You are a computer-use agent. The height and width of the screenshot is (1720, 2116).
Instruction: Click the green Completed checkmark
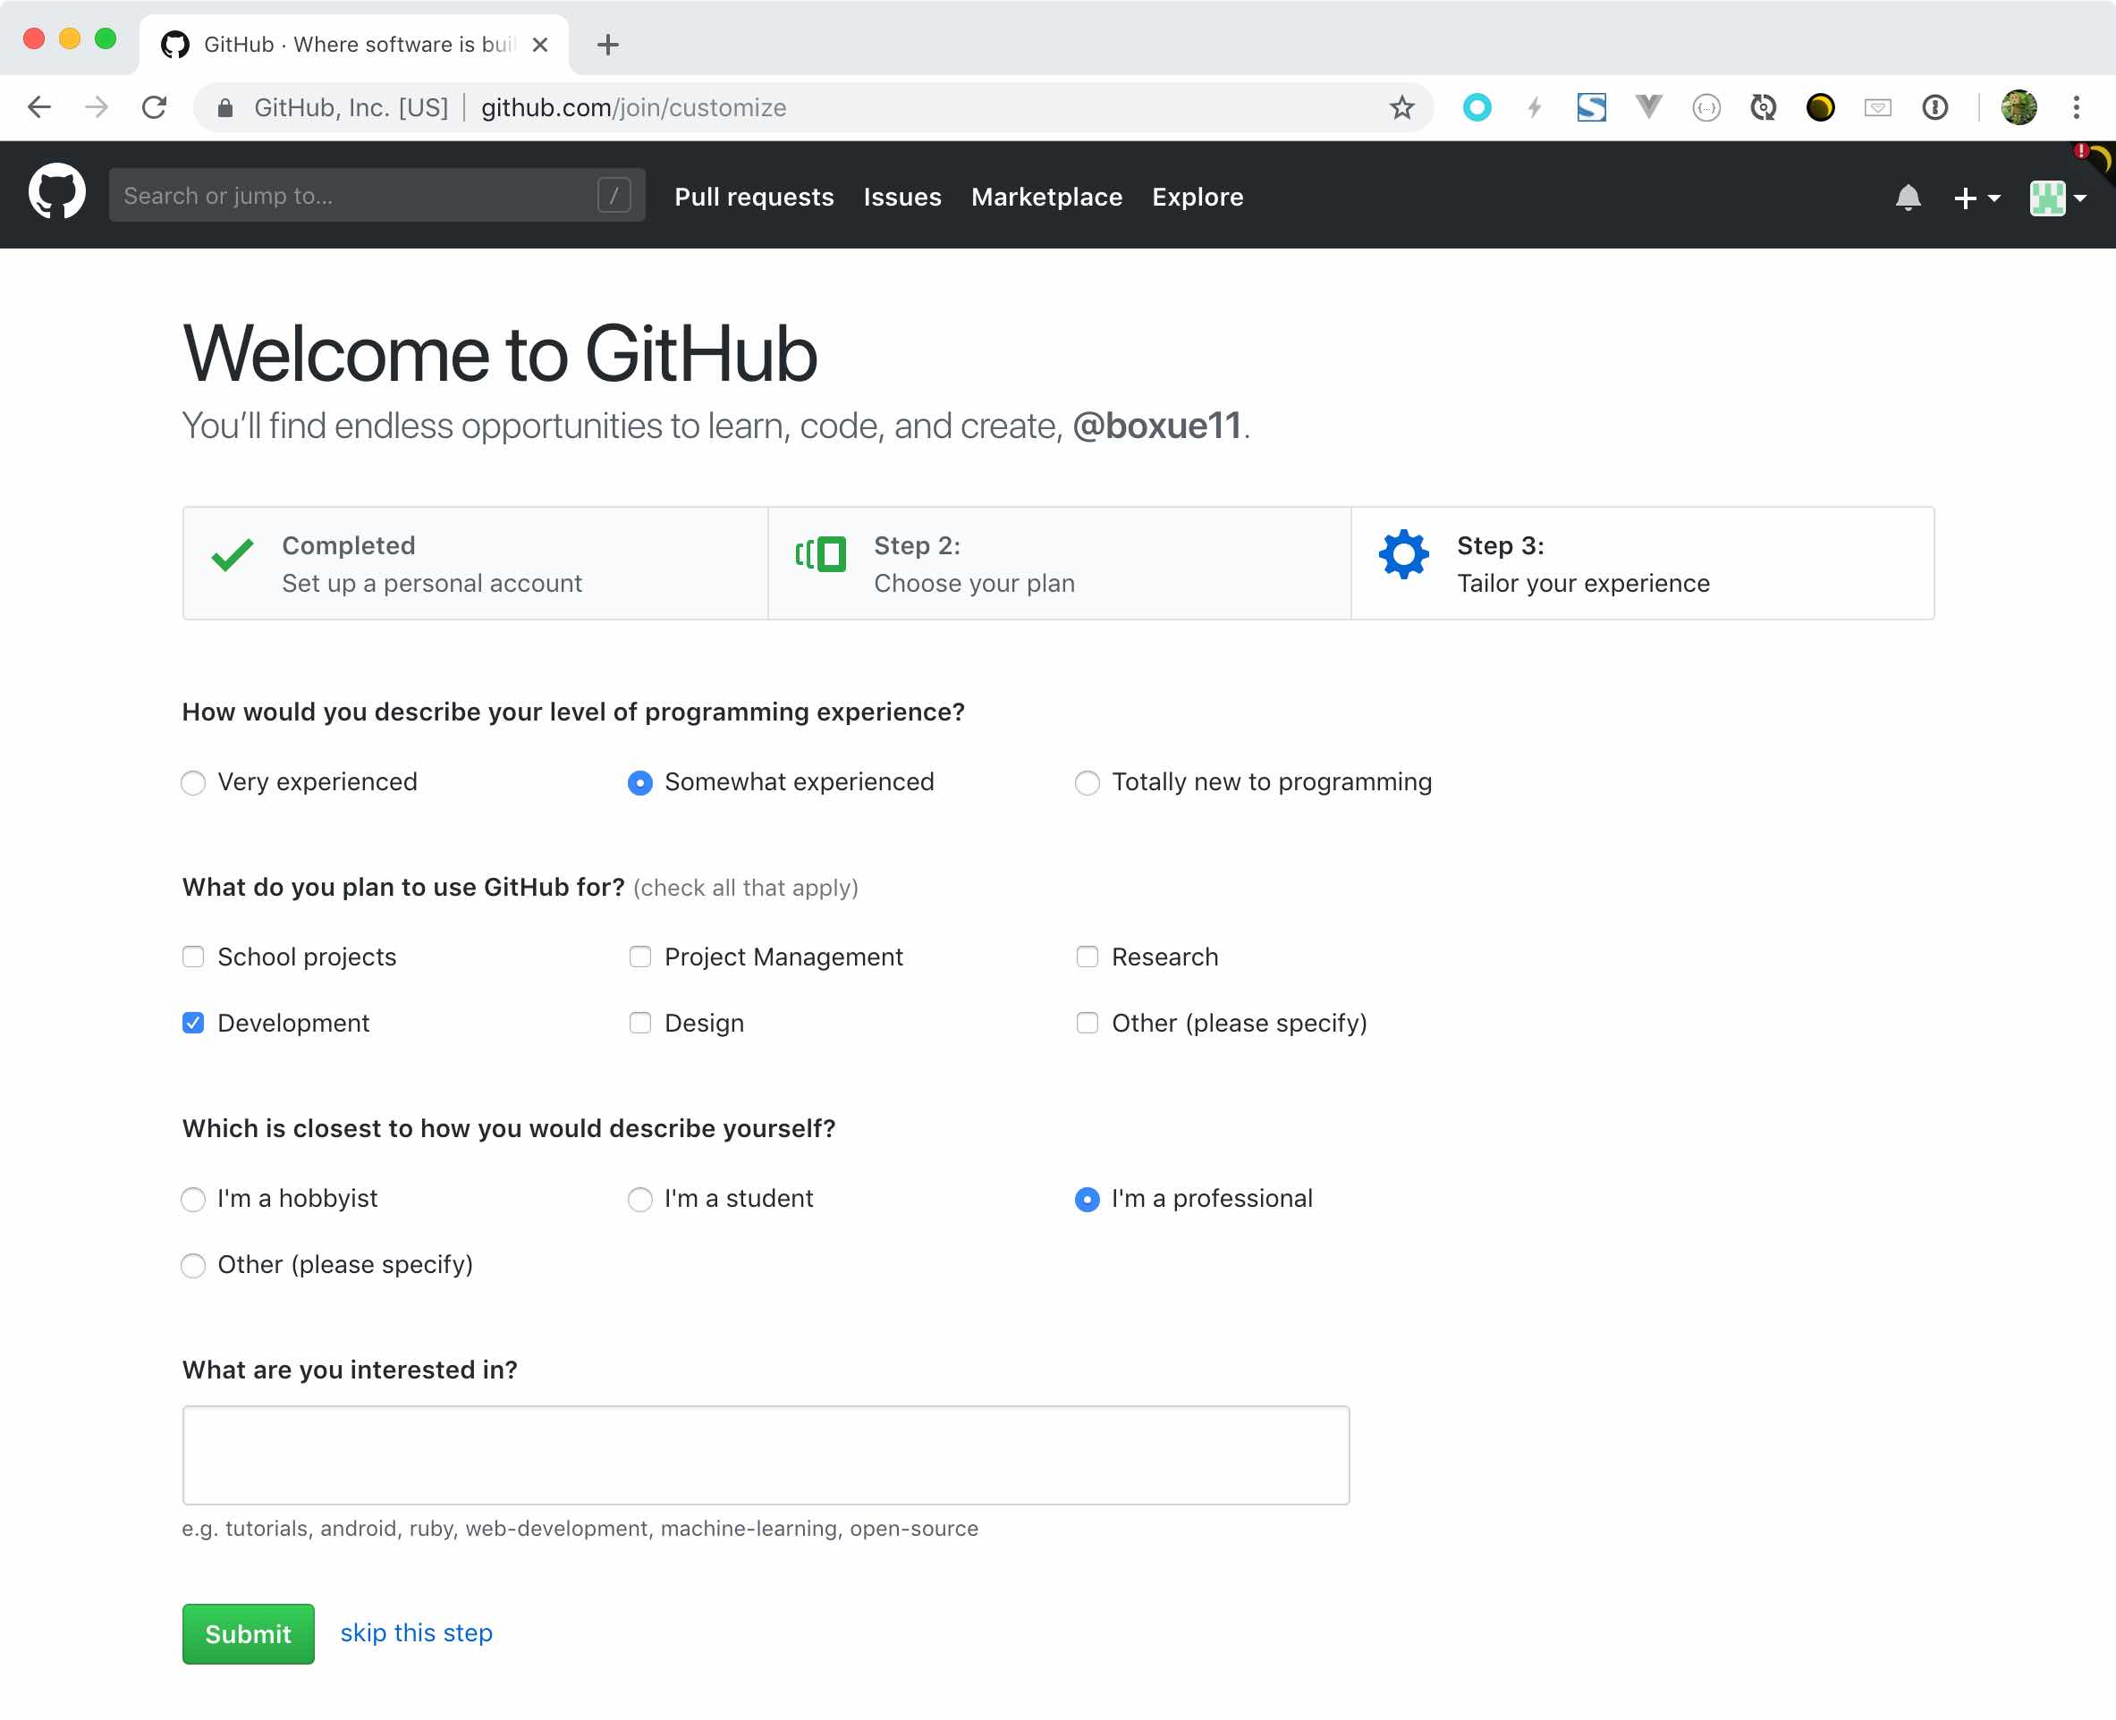232,554
